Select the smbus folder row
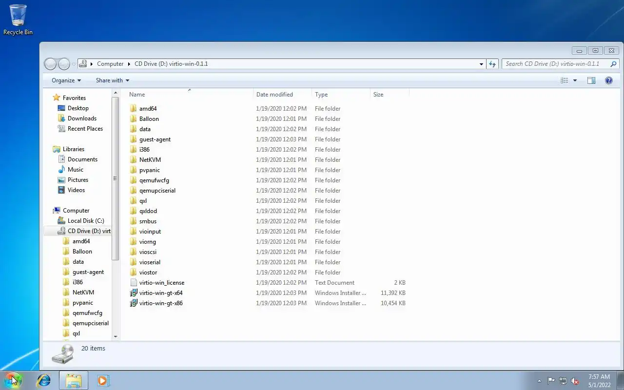The width and height of the screenshot is (624, 390). [267, 221]
